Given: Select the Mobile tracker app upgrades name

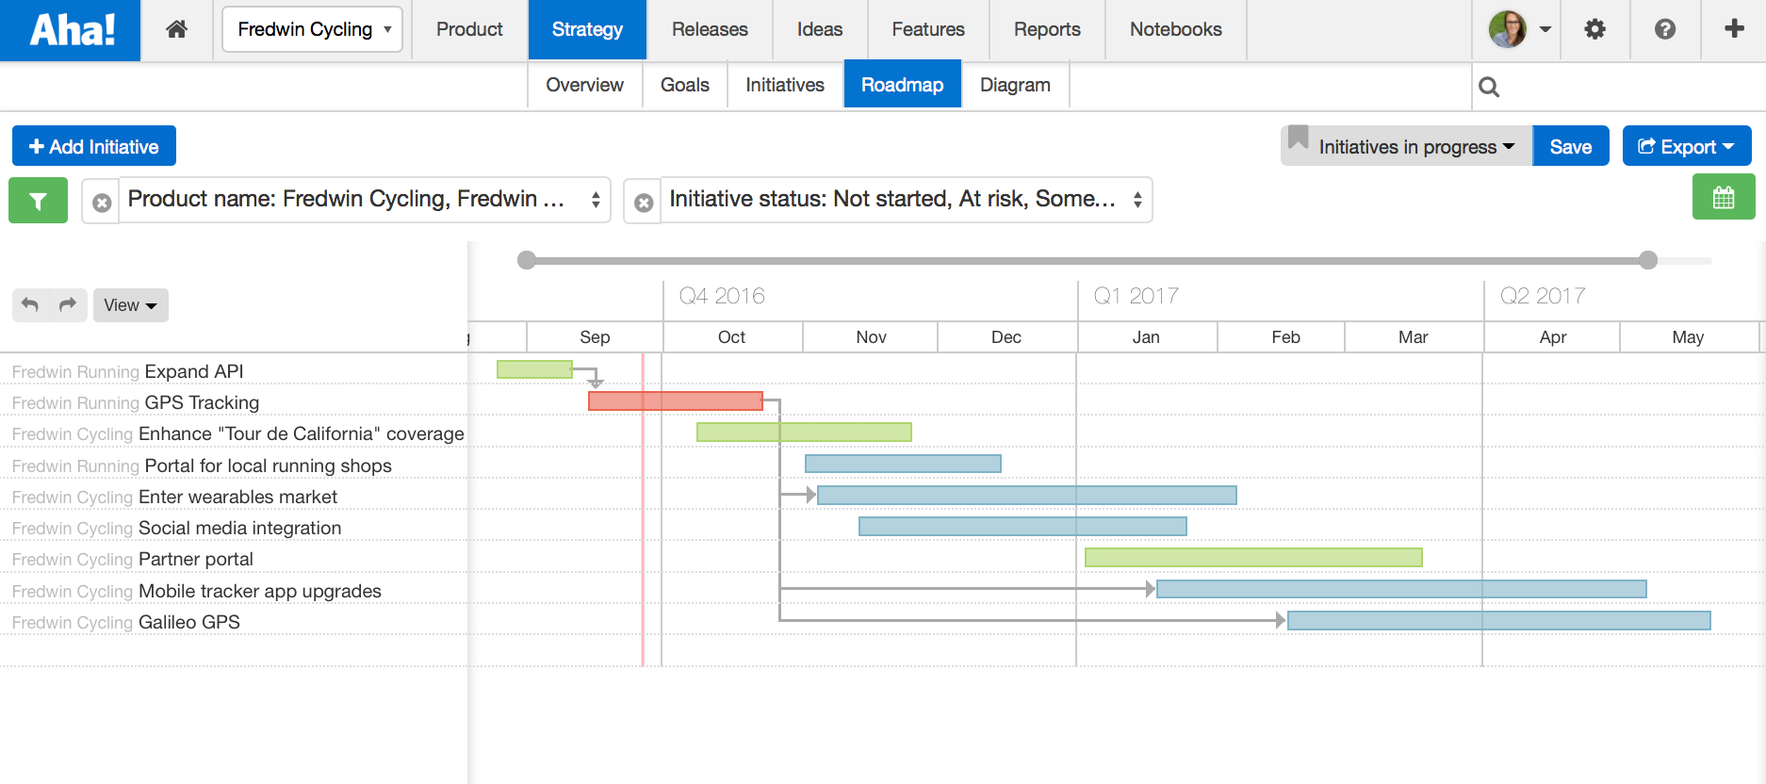Looking at the screenshot, I should click(x=260, y=591).
